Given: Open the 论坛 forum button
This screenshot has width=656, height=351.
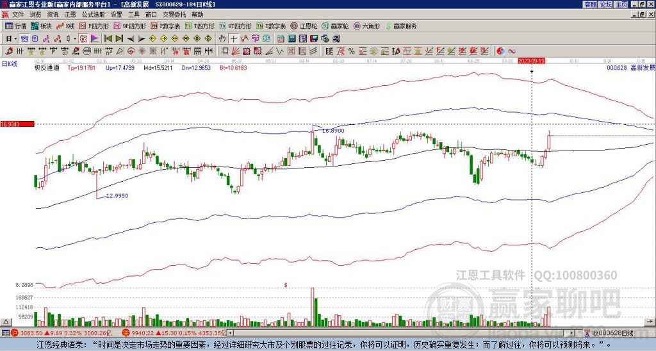Looking at the screenshot, I should pos(606,4).
